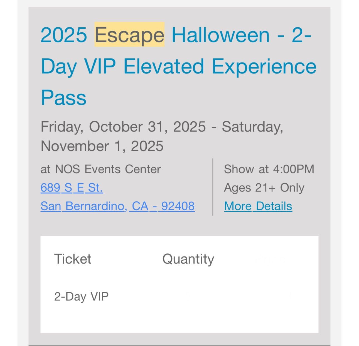Click the vertical divider between venue and showtime
Viewport: 359px width, 346px height.
(213, 187)
